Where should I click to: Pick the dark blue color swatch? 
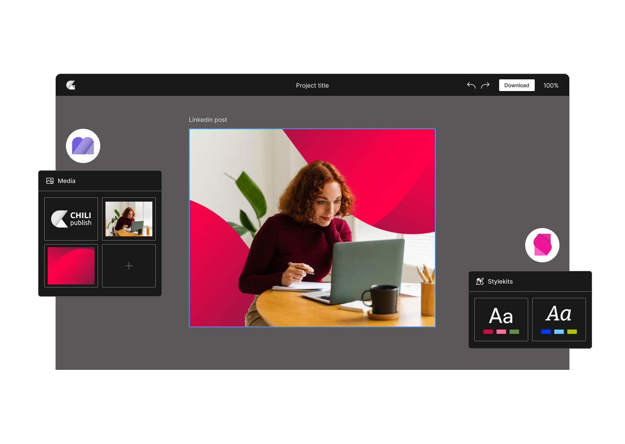(x=546, y=332)
